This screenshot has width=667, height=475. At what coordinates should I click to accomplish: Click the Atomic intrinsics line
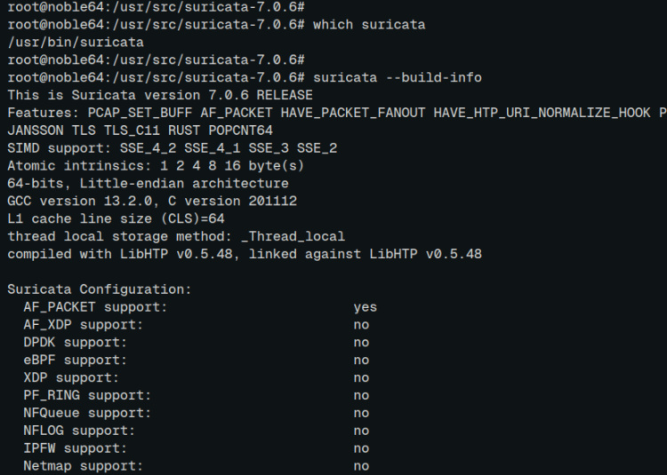[156, 166]
